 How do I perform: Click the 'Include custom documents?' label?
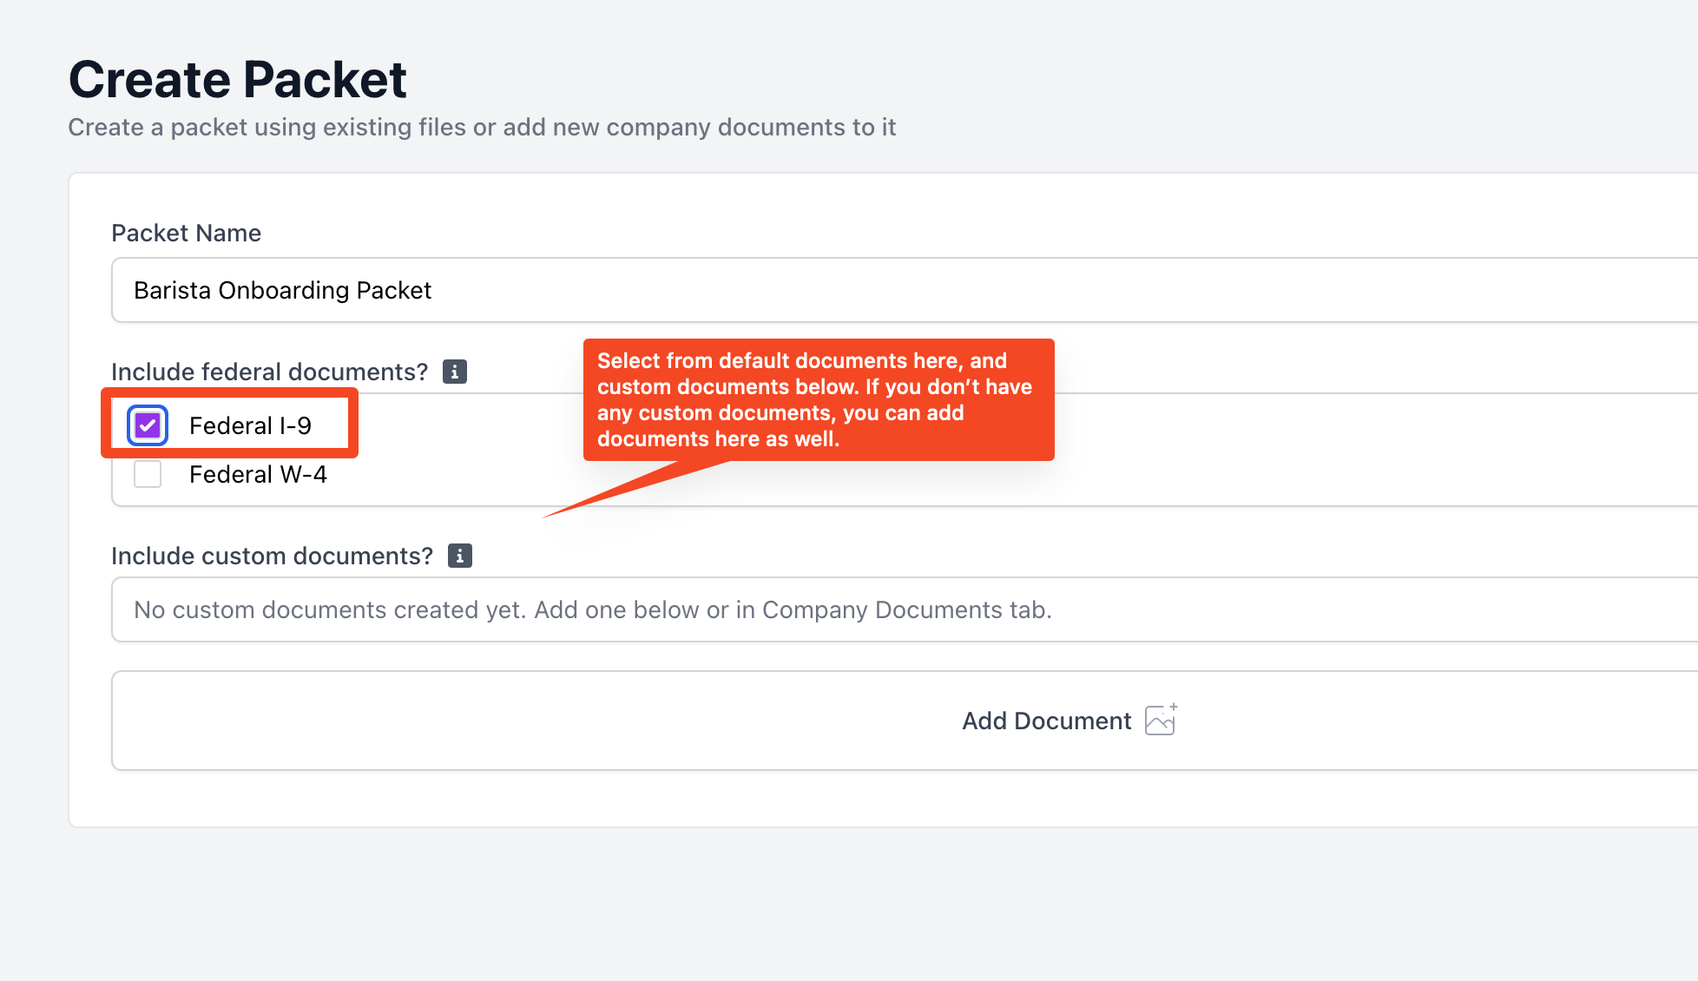click(x=273, y=556)
